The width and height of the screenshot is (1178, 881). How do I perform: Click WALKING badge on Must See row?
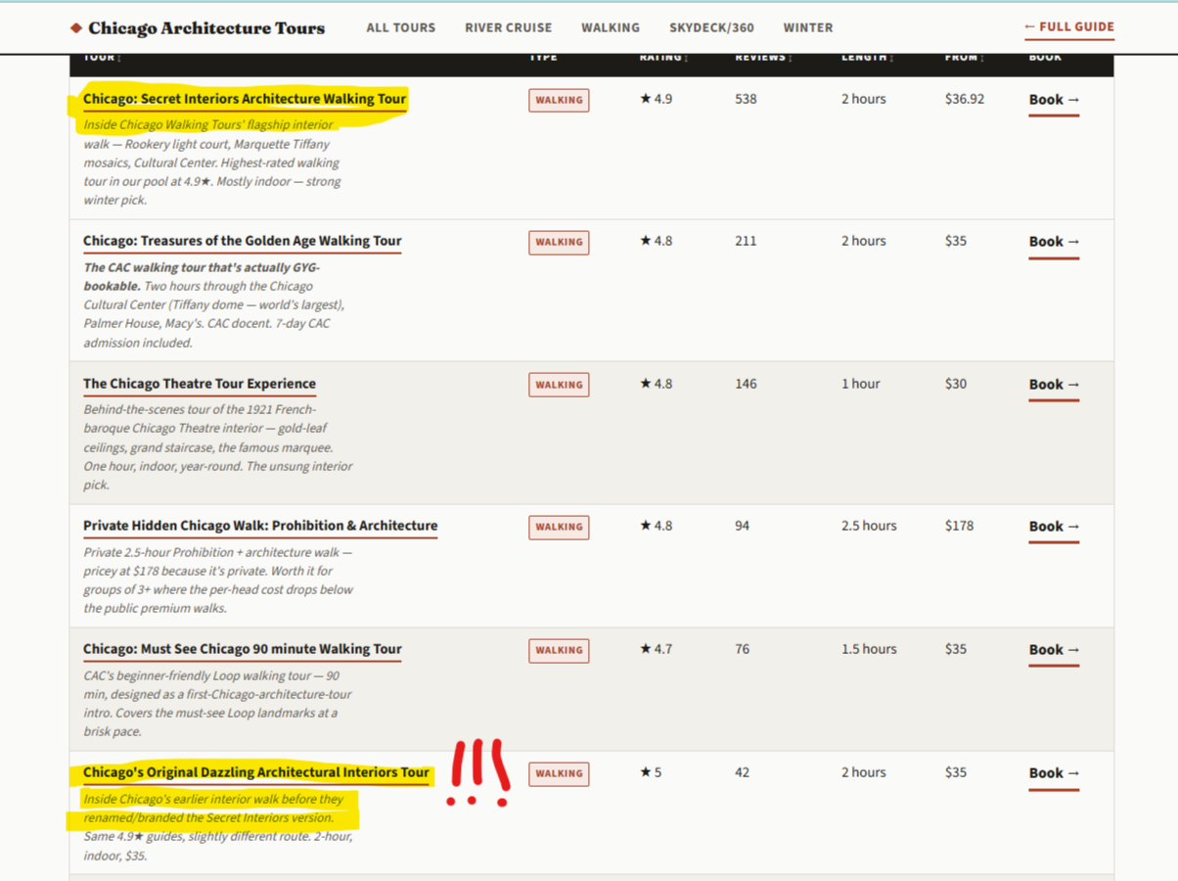(x=559, y=650)
